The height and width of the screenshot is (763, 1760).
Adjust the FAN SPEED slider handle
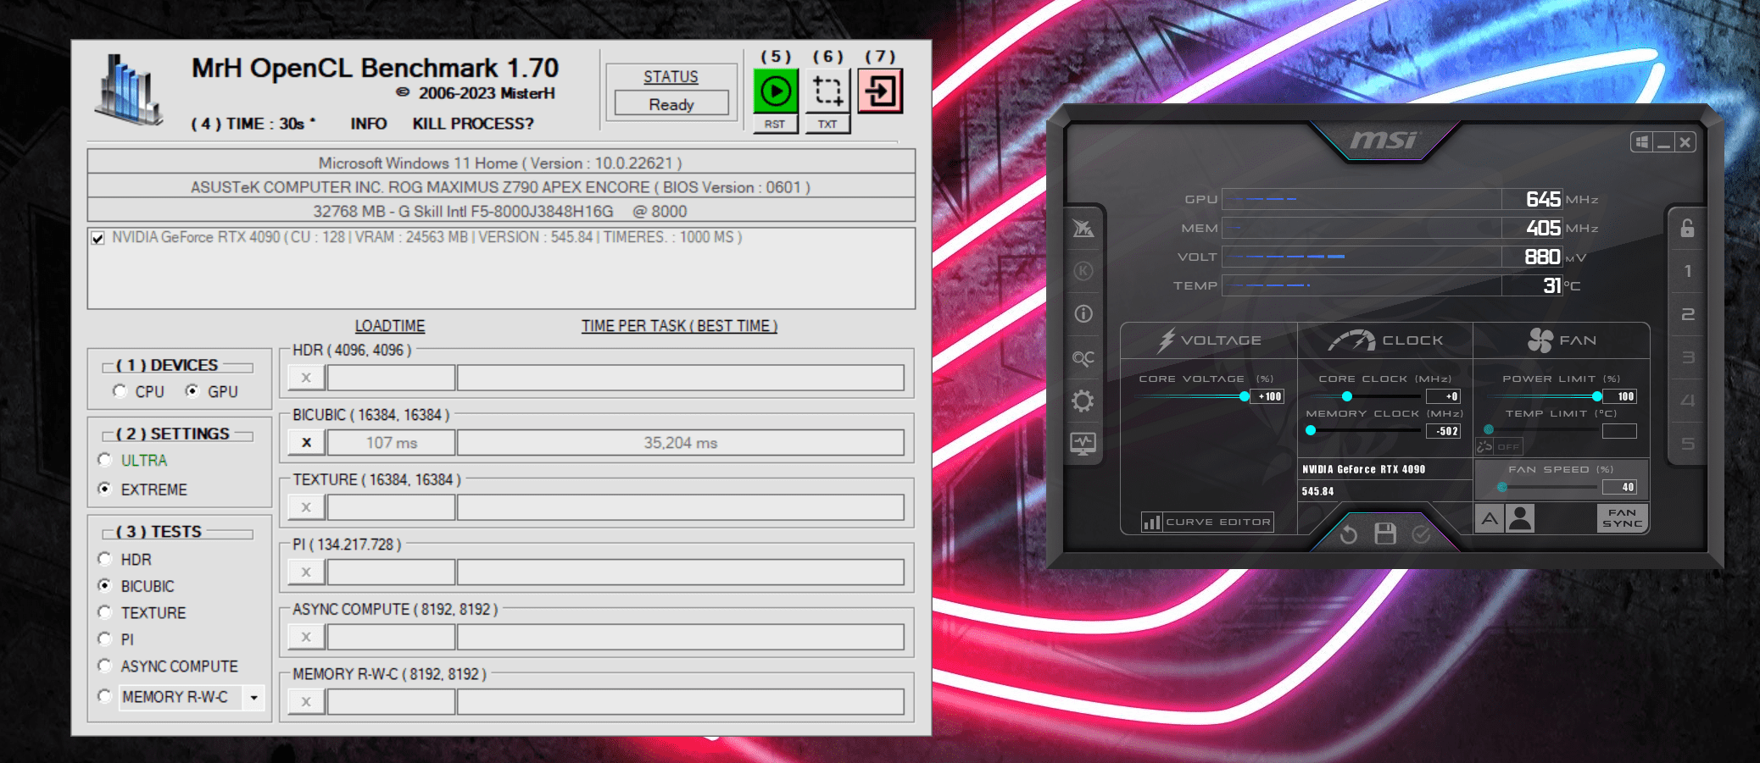(x=1502, y=487)
